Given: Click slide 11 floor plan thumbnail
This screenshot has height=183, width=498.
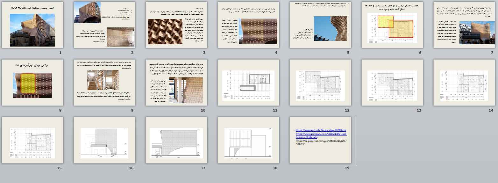Looking at the screenshot, I should coord(248,83).
